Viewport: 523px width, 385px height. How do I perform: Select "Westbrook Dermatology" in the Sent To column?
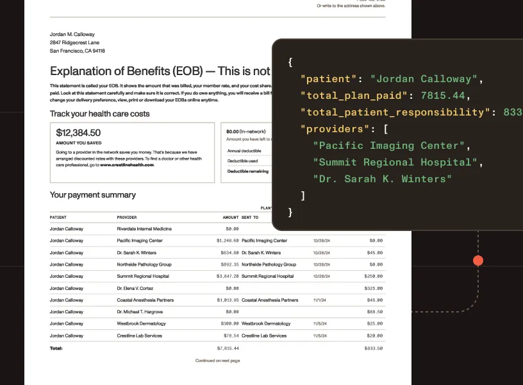[266, 323]
